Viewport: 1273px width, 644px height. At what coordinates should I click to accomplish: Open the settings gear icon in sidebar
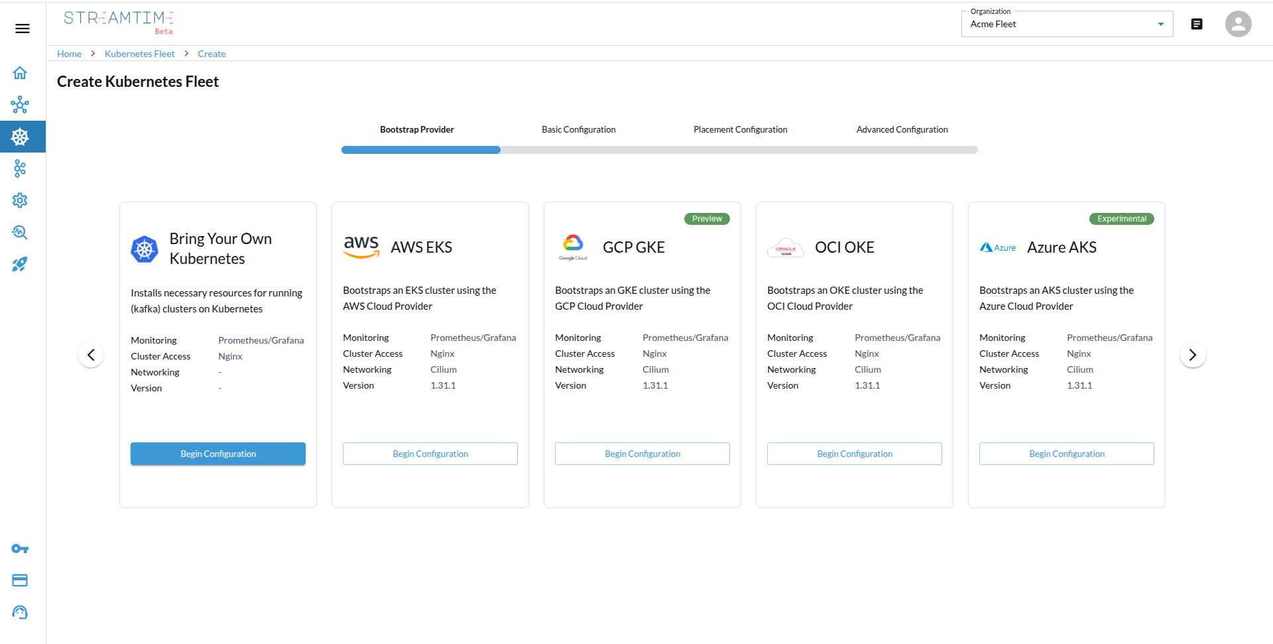pos(20,200)
